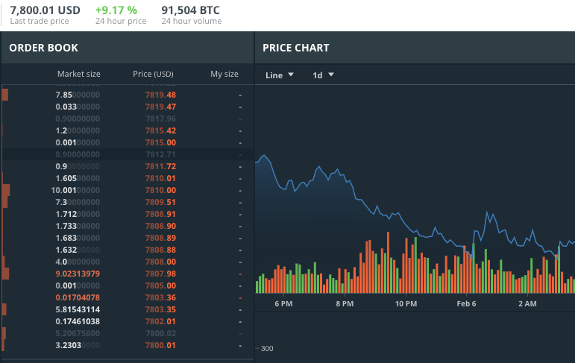Open the Line chart type dropdown

click(280, 75)
